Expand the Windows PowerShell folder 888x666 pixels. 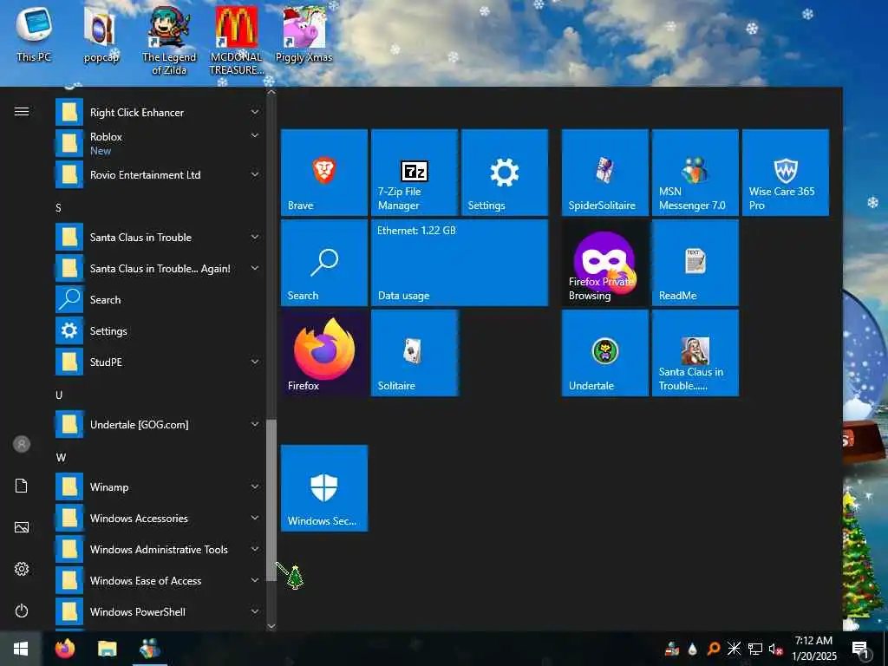click(255, 611)
